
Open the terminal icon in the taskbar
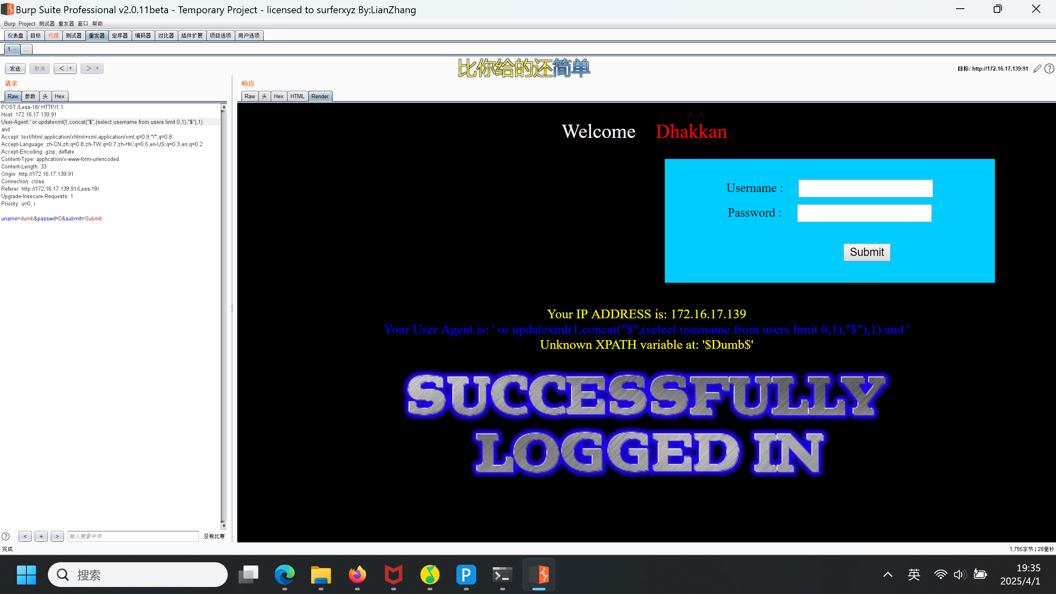502,575
